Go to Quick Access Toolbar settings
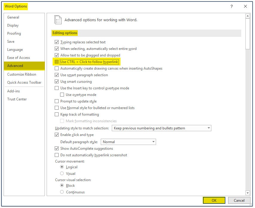255x208 pixels. coord(24,82)
